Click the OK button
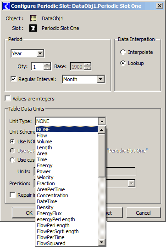This screenshot has width=166, height=247. click(x=29, y=213)
